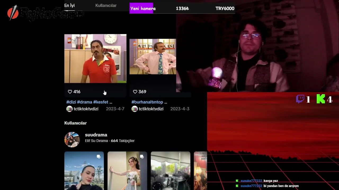Viewport: 339px width, 190px height.
Task: Click multi-photo icon on the selfie thumbnail
Action: pyautogui.click(x=99, y=156)
